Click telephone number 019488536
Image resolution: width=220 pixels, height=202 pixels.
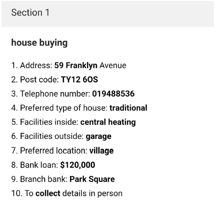113,94
